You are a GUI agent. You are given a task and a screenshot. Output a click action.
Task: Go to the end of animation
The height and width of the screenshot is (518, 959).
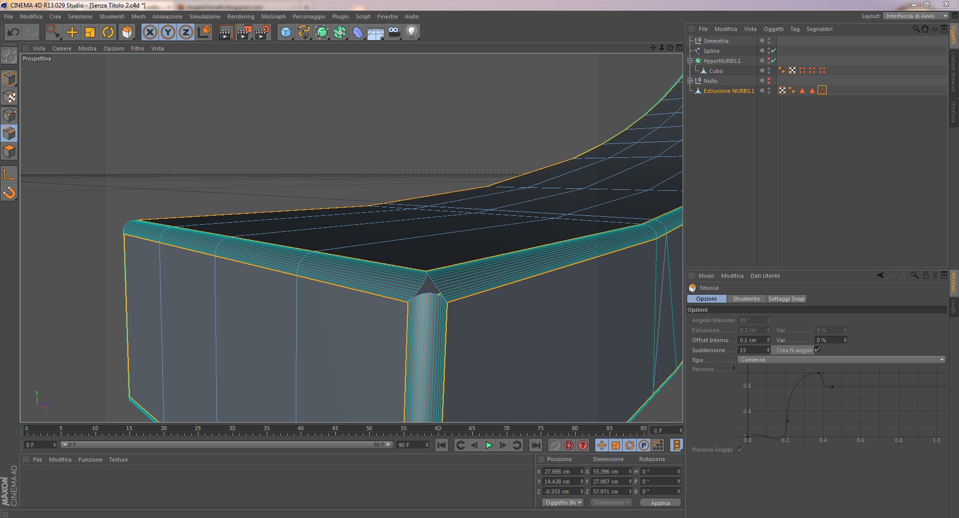point(535,445)
